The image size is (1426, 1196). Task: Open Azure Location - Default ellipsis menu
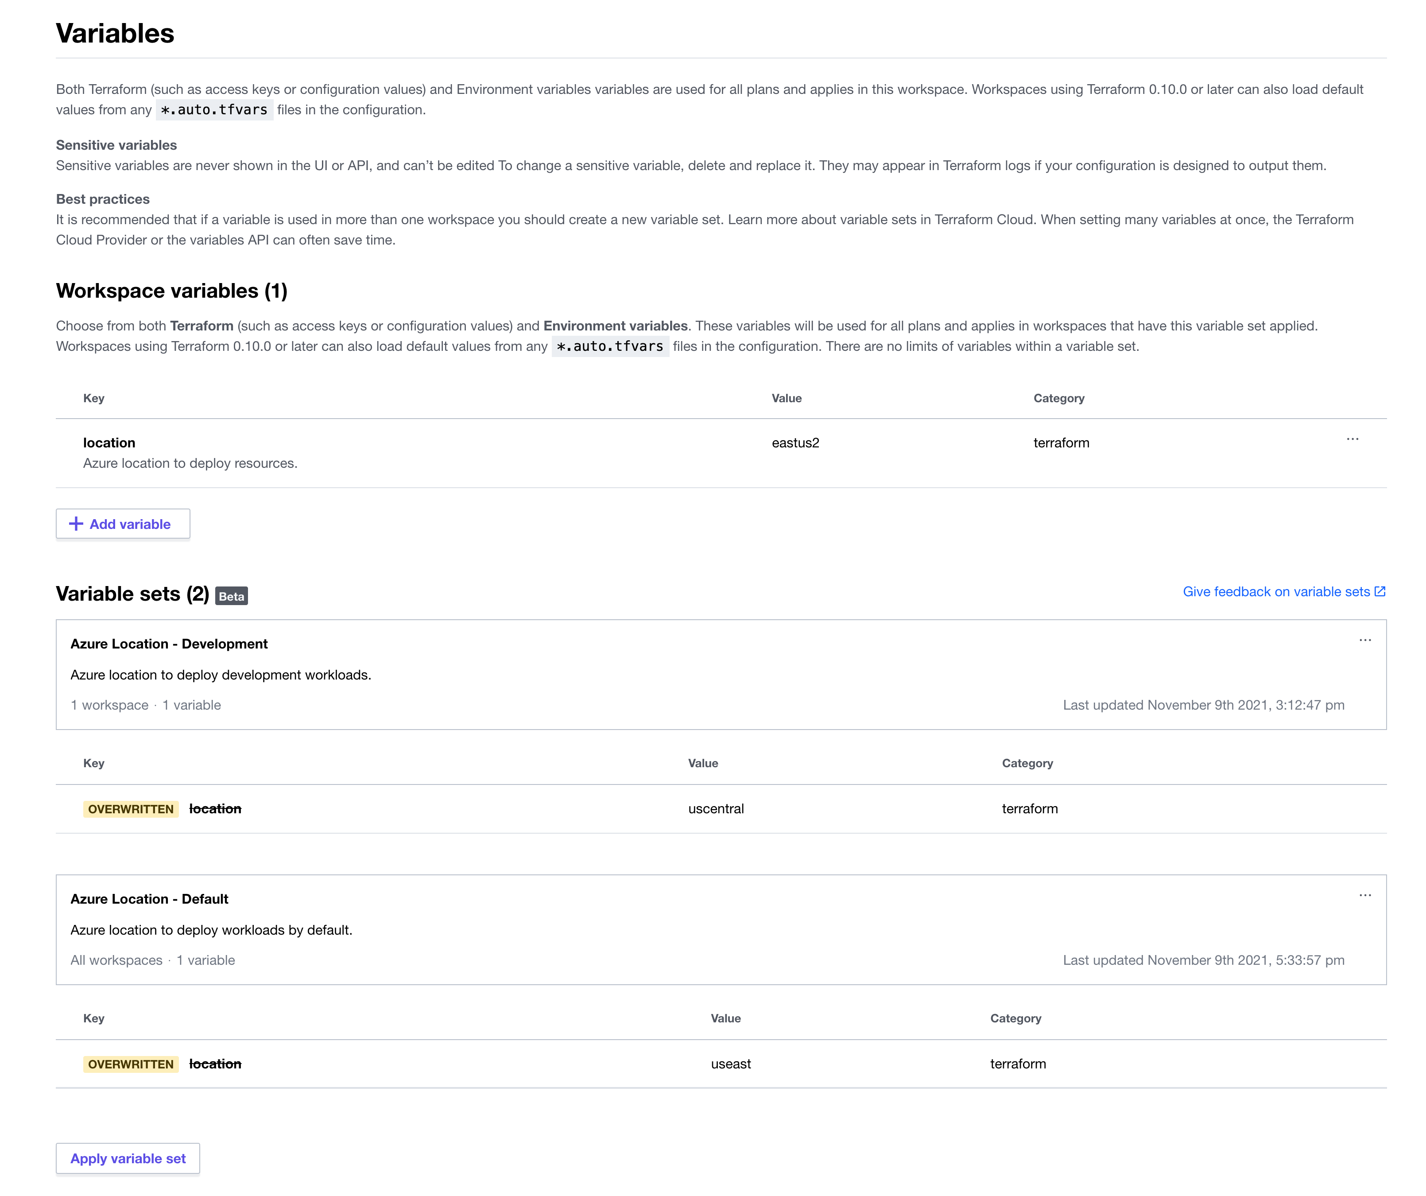tap(1365, 896)
